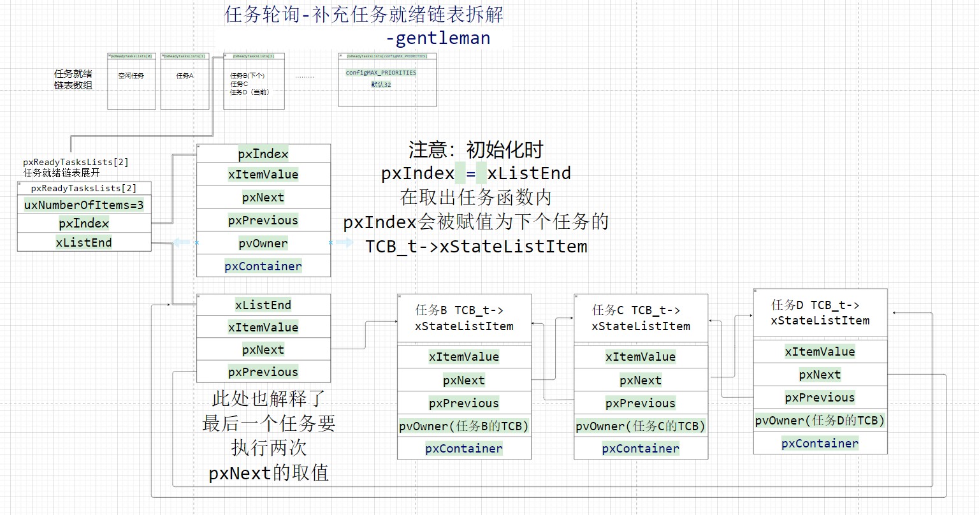Select the 任务C TCB_t->xStateListItem header

pos(641,318)
